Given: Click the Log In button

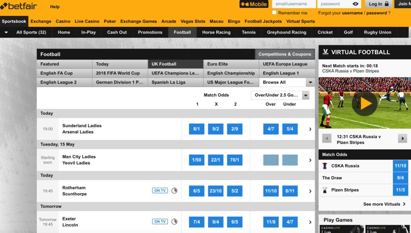Looking at the screenshot, I should (x=379, y=4).
